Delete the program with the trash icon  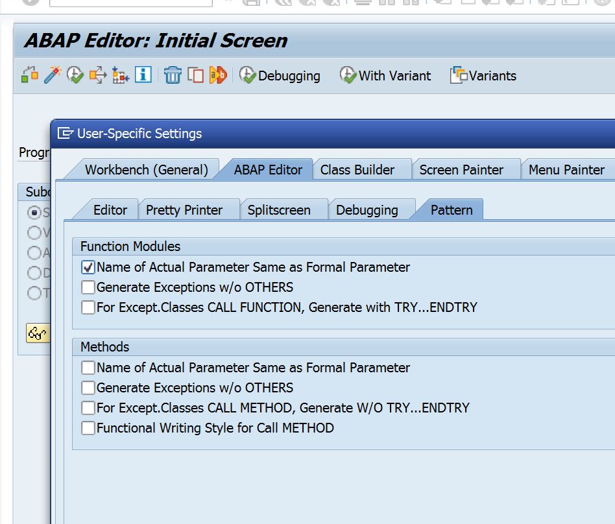pos(173,75)
